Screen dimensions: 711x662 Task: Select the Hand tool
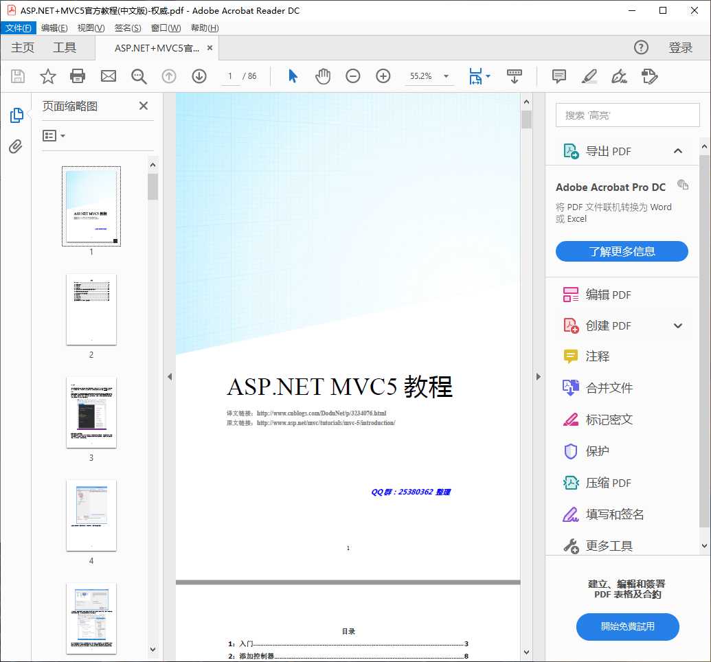322,76
